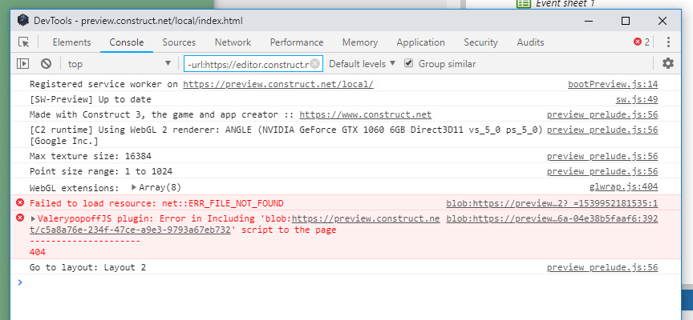Open preview_prelude.js:56 link beside Made with Construct 3
The width and height of the screenshot is (693, 320).
(x=602, y=114)
